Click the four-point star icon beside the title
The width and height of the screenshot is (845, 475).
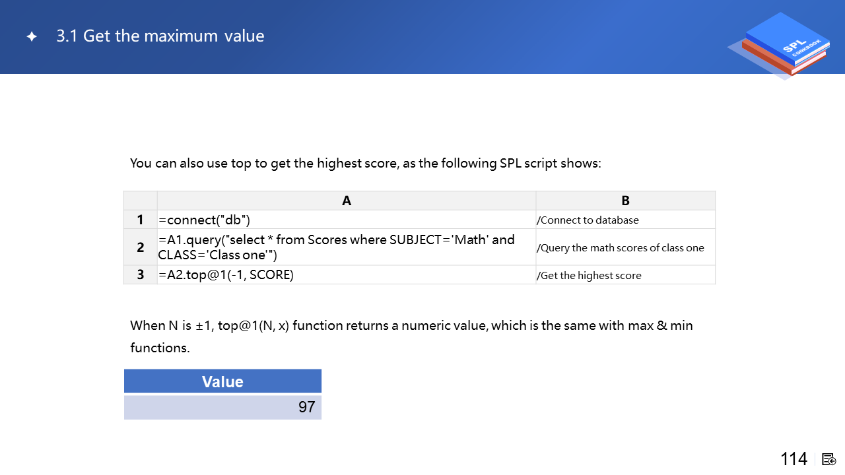[32, 37]
